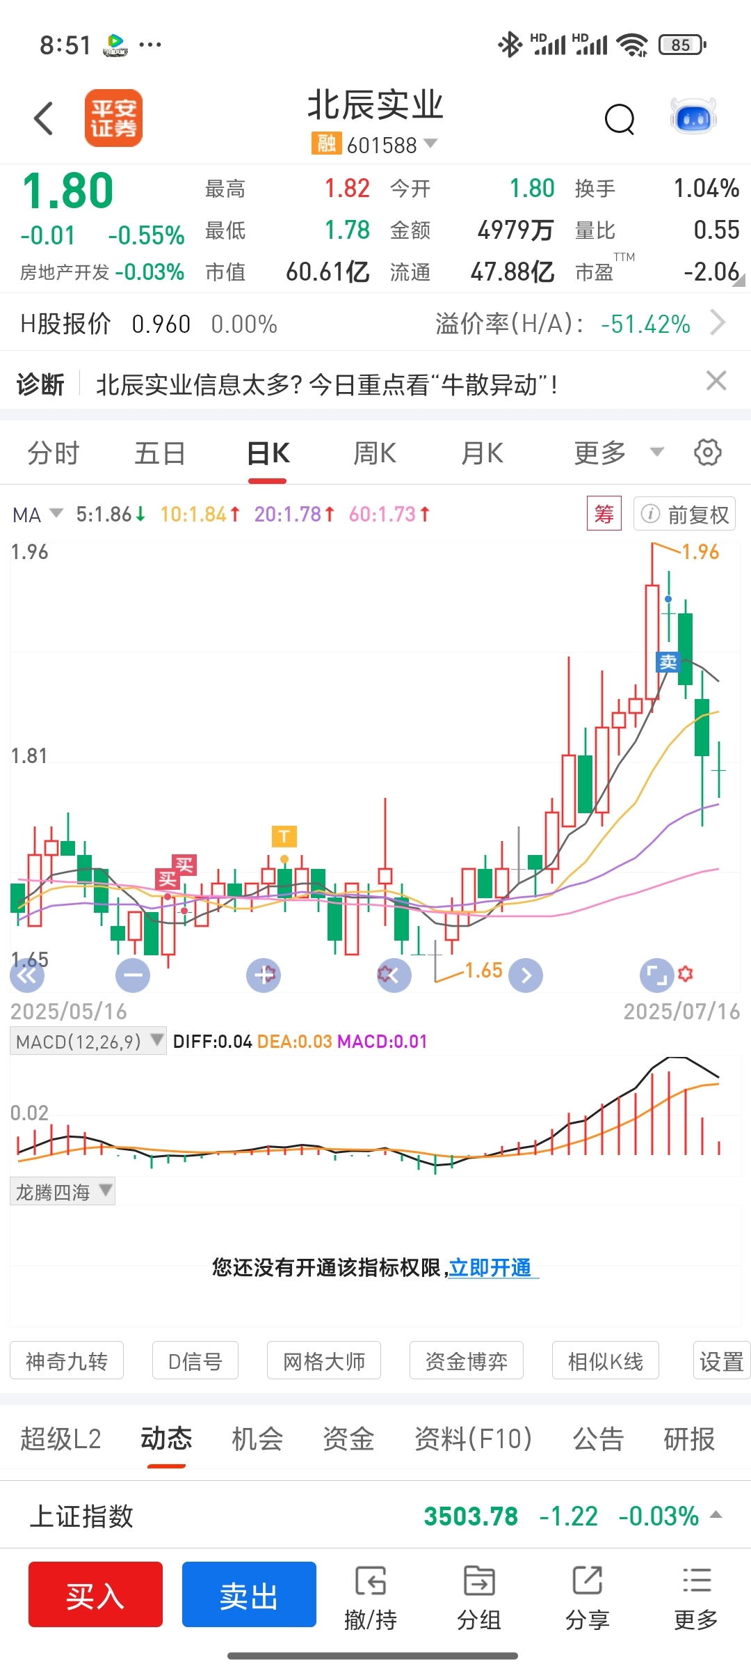Open the 研报 tab
The height and width of the screenshot is (1671, 751).
click(x=689, y=1438)
